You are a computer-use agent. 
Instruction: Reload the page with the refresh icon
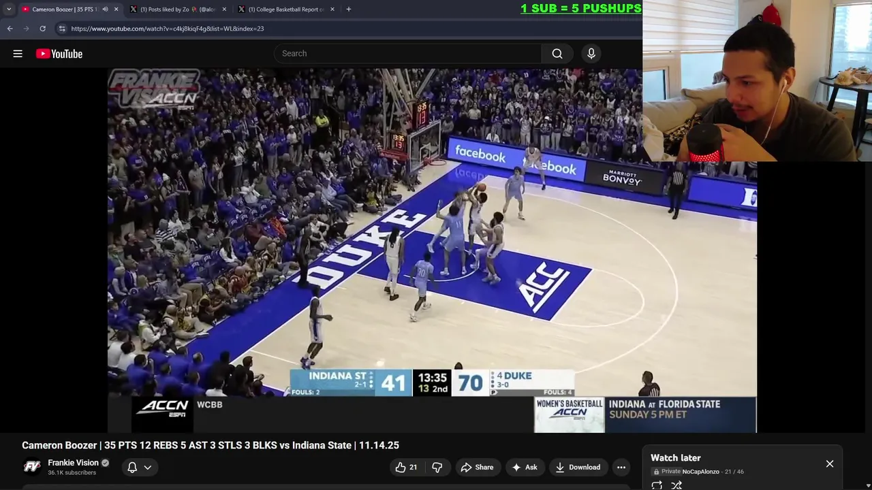pos(42,29)
